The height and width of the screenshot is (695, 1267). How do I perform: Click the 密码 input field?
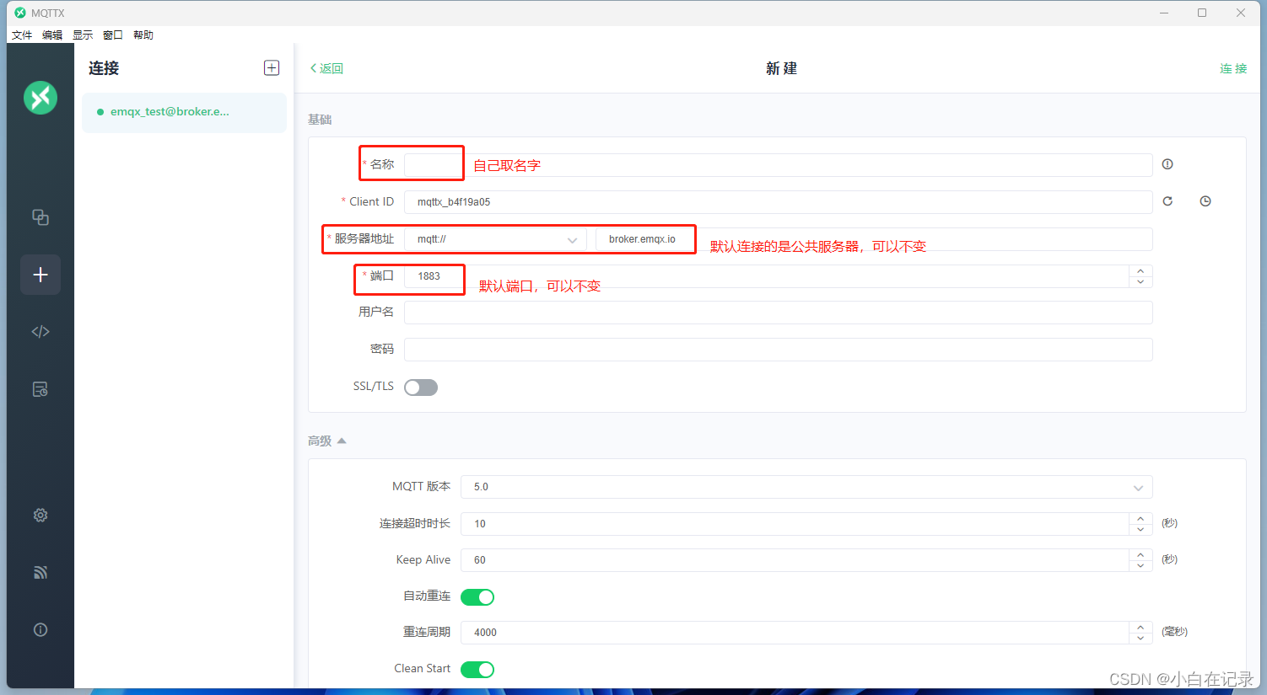(778, 350)
